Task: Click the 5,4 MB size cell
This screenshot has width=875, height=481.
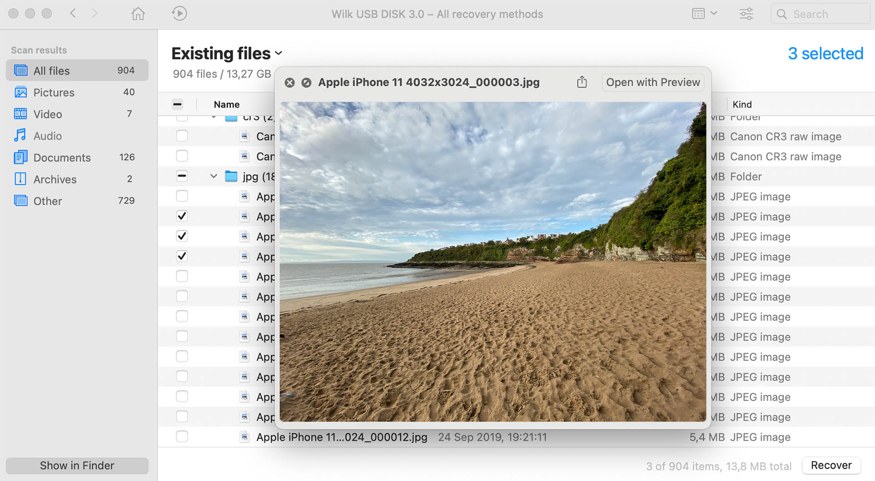Action: point(707,437)
